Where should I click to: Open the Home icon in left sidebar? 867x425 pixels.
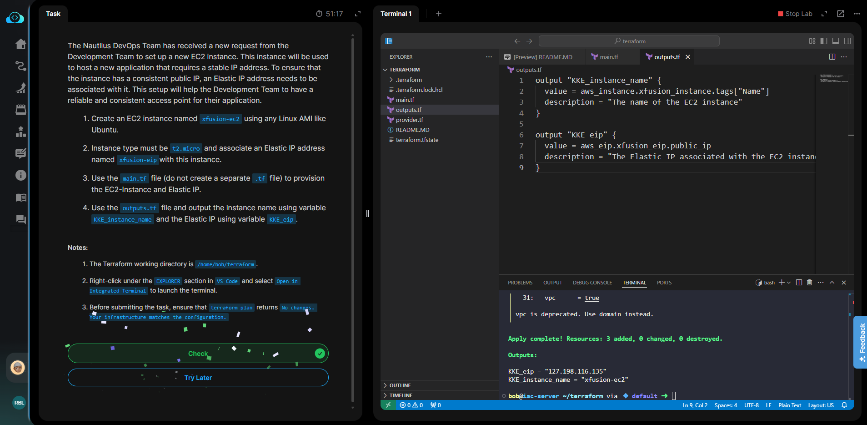coord(21,44)
